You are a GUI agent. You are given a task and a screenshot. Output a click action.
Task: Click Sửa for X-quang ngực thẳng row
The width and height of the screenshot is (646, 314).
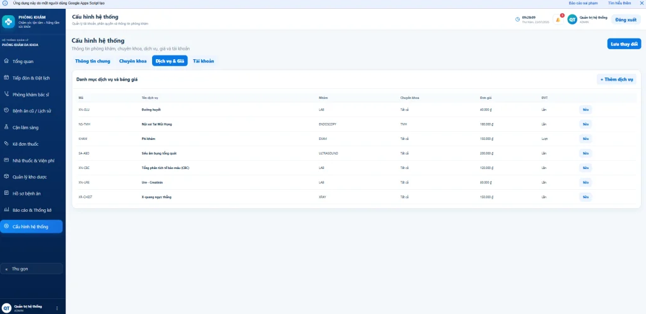585,197
